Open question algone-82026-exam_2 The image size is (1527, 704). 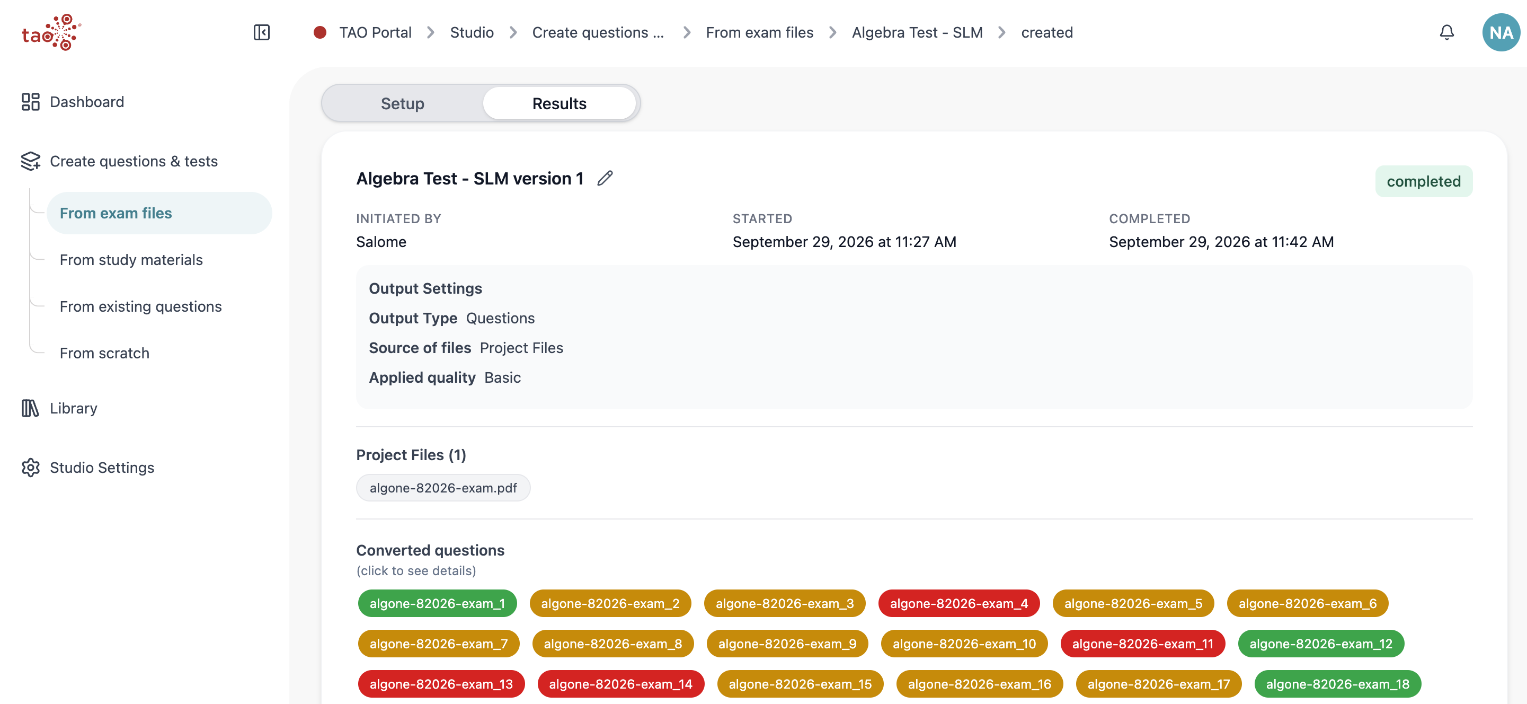610,603
